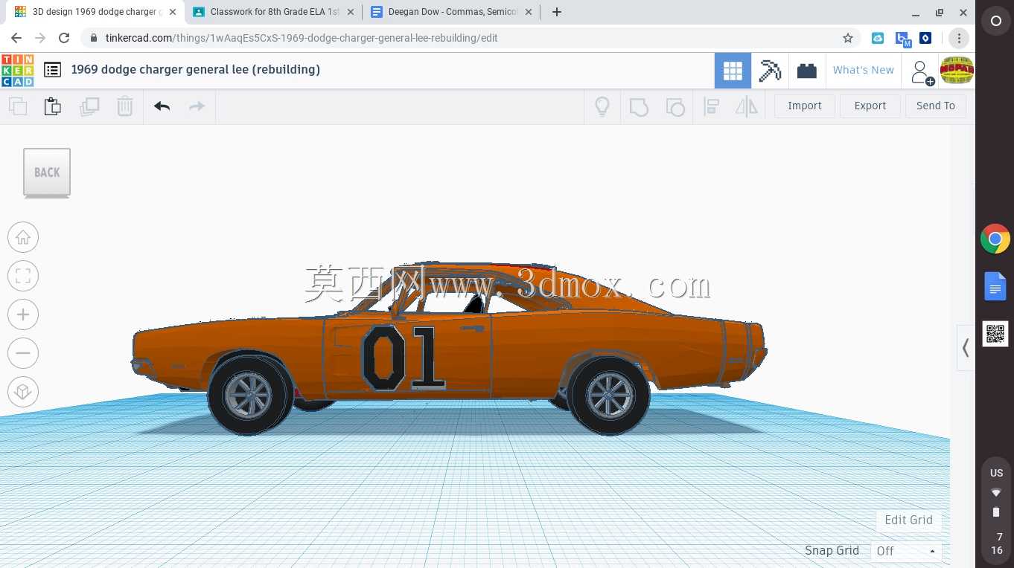Screen dimensions: 1014x568
Task: Invite a collaborator with add-person icon
Action: pos(922,71)
